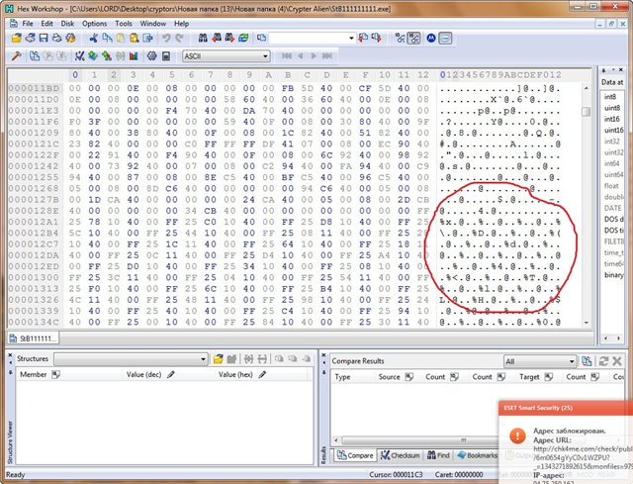This screenshot has height=484, width=633.
Task: Select the StB111111... document tab
Action: (33, 339)
